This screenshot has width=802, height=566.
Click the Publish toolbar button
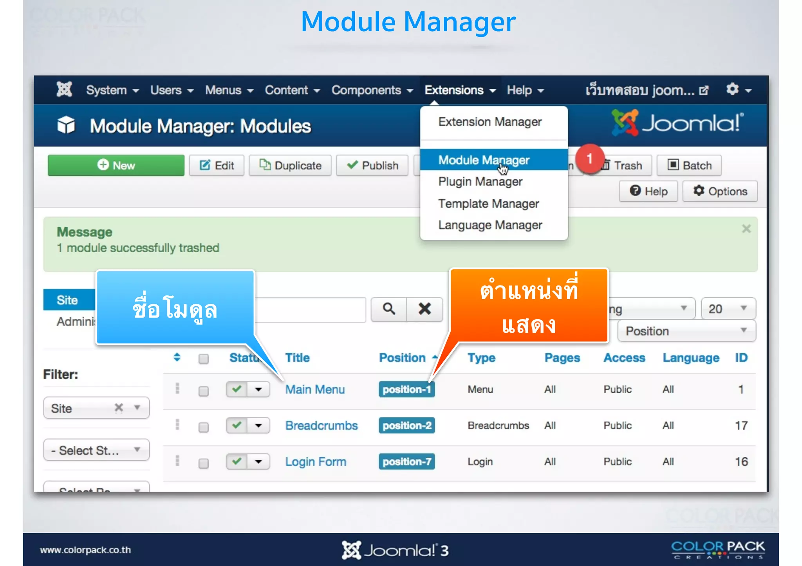(372, 165)
